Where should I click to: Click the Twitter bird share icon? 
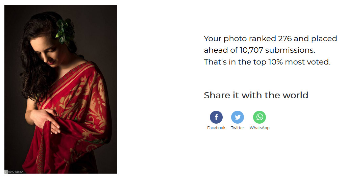tap(238, 117)
